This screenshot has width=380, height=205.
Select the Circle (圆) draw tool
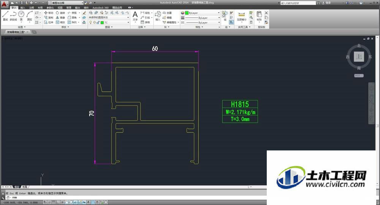(21, 15)
